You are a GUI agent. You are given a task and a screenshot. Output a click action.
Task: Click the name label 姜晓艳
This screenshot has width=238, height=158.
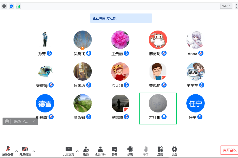pos(155,86)
